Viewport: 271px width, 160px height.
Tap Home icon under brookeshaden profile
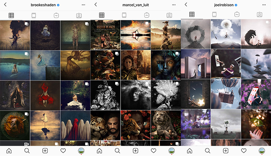(9, 151)
